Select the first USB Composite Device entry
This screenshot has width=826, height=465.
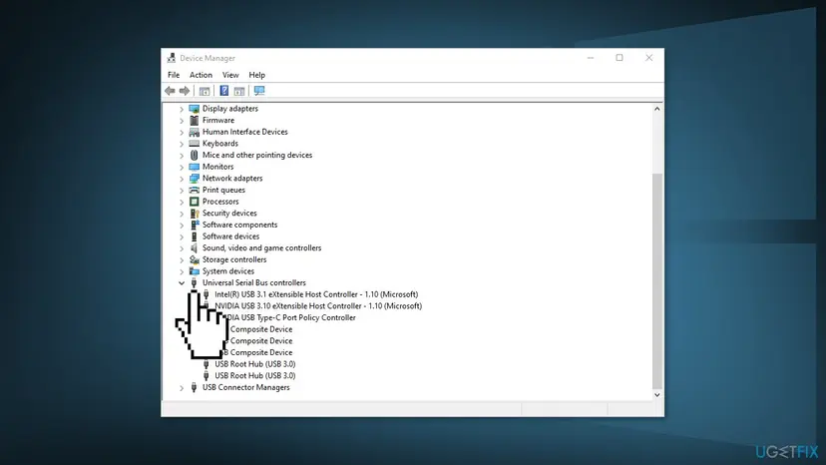pos(260,329)
